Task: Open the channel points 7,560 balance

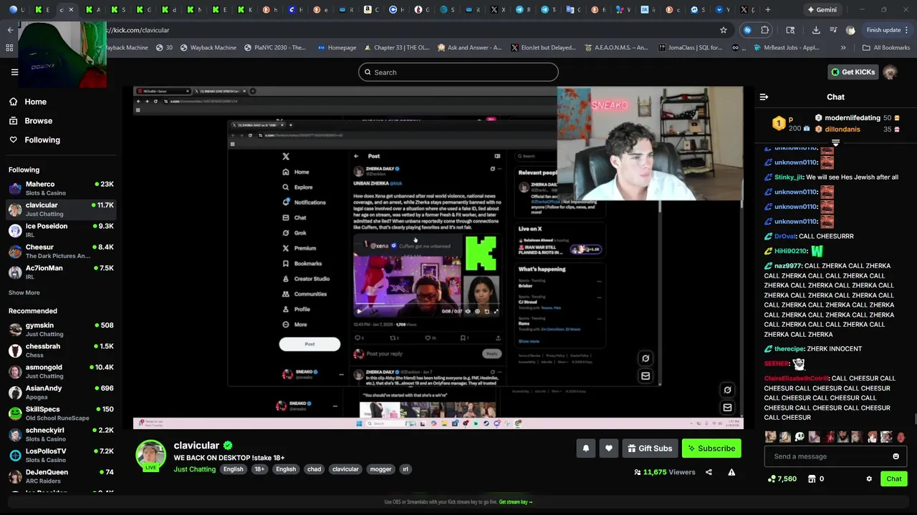Action: click(782, 479)
